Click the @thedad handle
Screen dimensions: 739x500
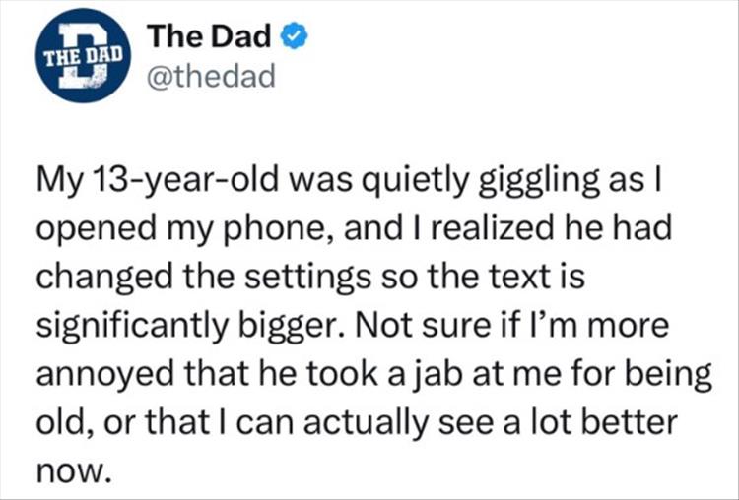click(211, 75)
